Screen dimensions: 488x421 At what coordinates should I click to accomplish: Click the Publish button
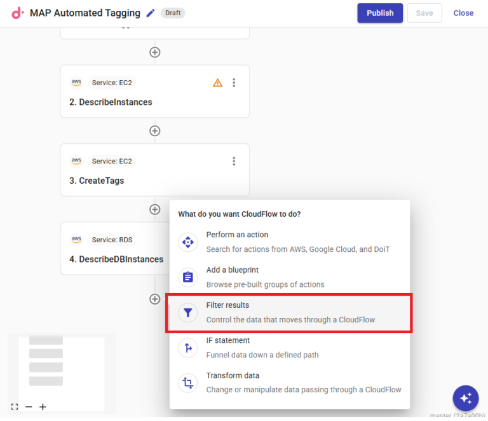coord(380,13)
